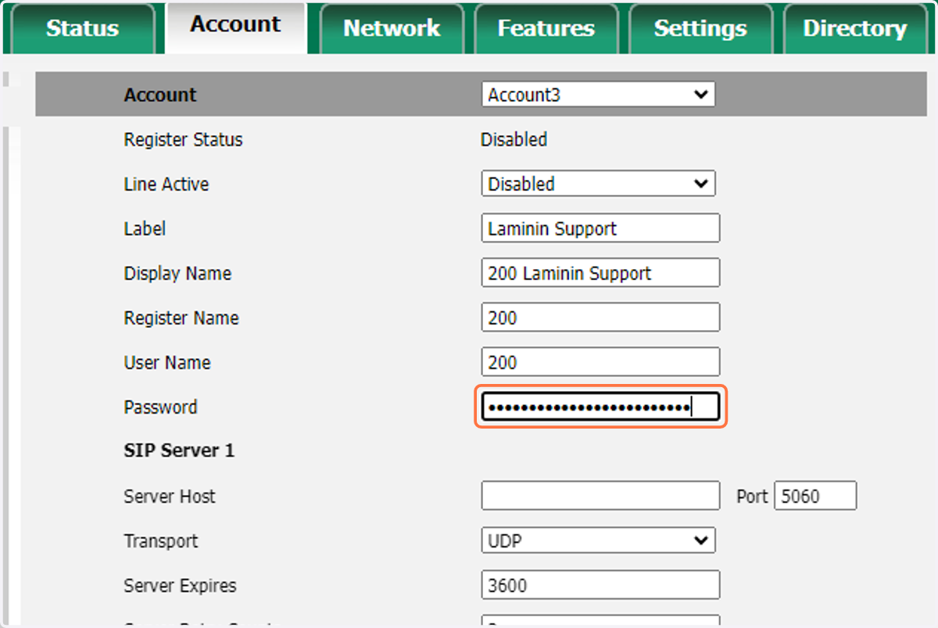Image resolution: width=938 pixels, height=628 pixels.
Task: Click the Register Name label
Action: pos(181,318)
